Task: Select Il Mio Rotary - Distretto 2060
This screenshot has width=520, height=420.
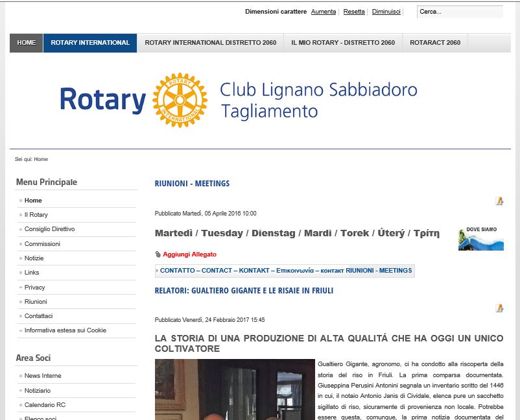Action: [342, 43]
